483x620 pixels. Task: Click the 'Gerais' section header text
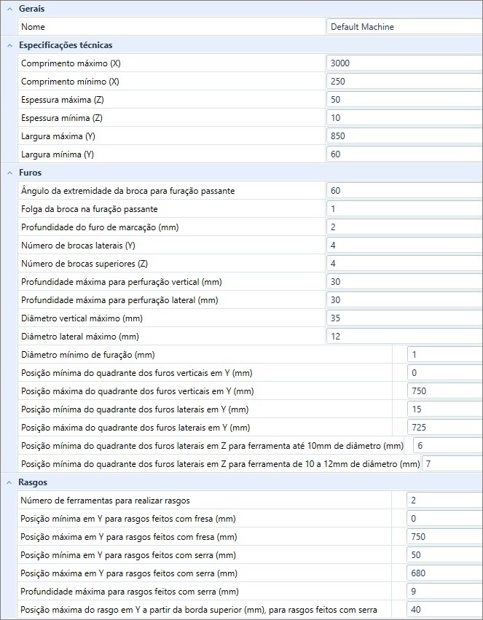point(31,9)
